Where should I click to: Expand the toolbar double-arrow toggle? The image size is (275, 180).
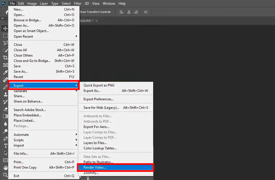[2, 18]
